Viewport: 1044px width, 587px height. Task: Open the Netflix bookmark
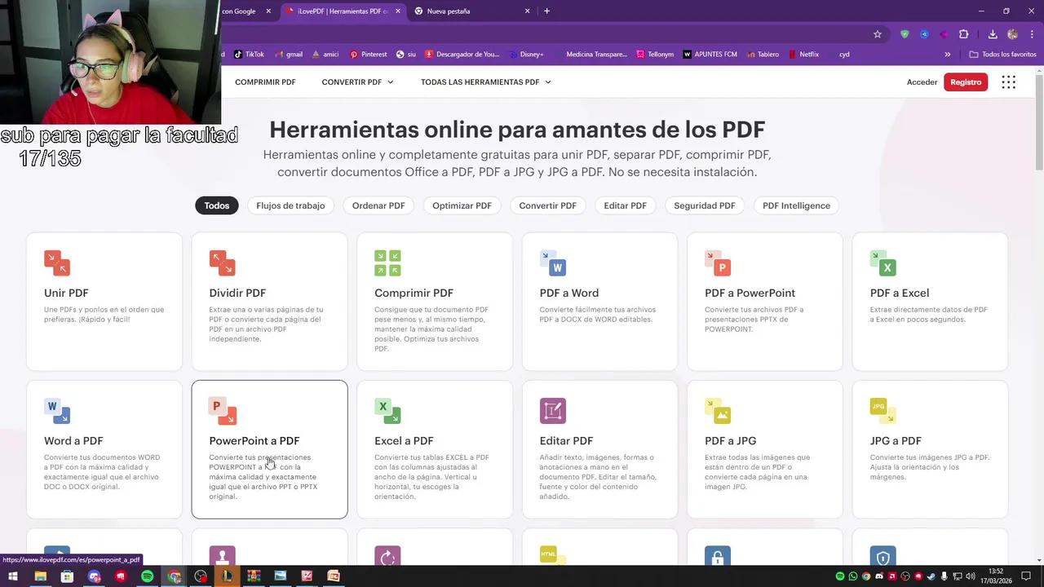803,55
